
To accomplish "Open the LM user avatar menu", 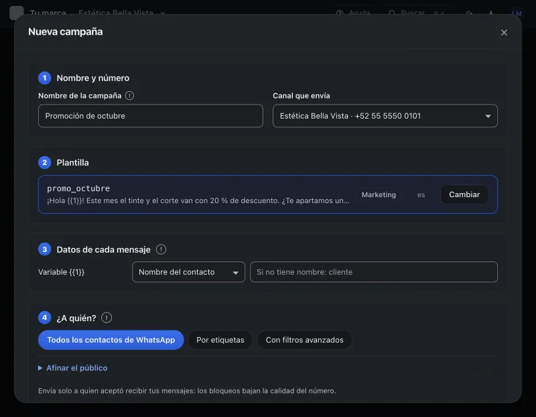I will 517,13.
